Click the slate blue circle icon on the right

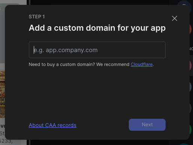(190, 87)
